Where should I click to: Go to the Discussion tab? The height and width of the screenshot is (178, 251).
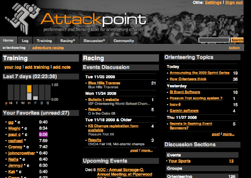tap(94, 41)
